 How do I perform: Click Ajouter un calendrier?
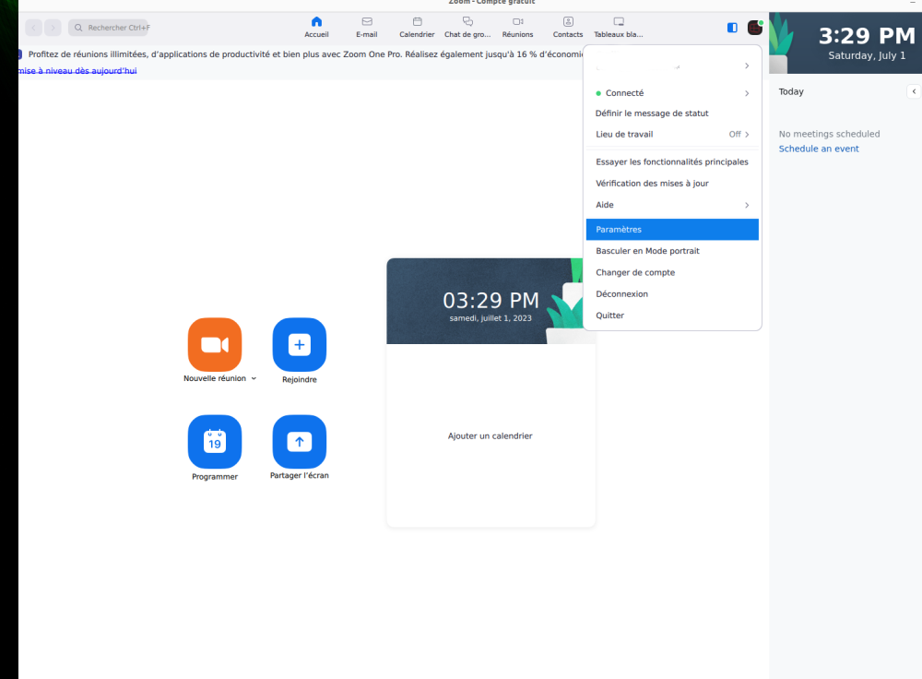[x=491, y=436]
